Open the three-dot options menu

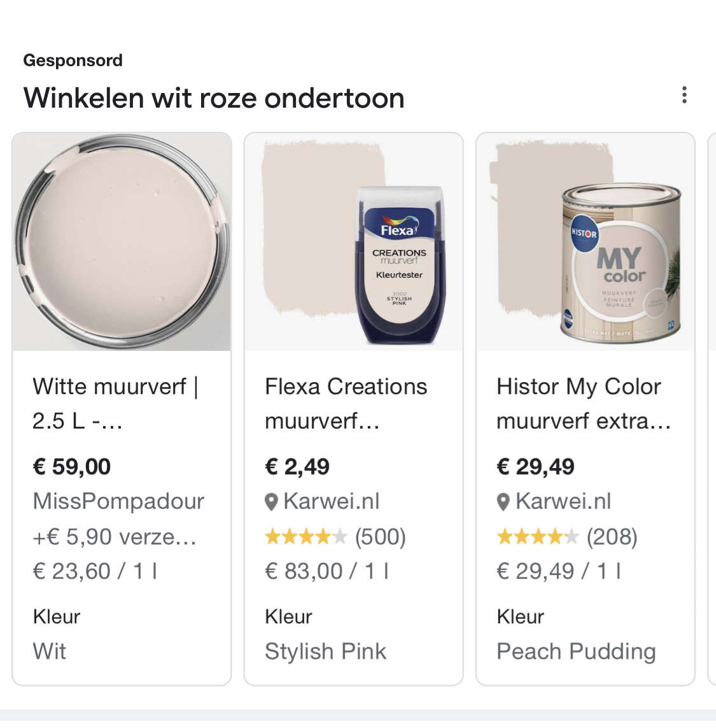click(x=684, y=95)
